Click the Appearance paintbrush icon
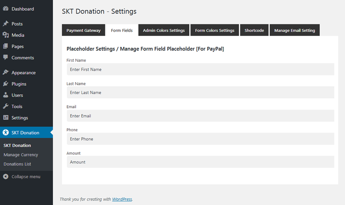This screenshot has width=345, height=205. click(x=6, y=73)
